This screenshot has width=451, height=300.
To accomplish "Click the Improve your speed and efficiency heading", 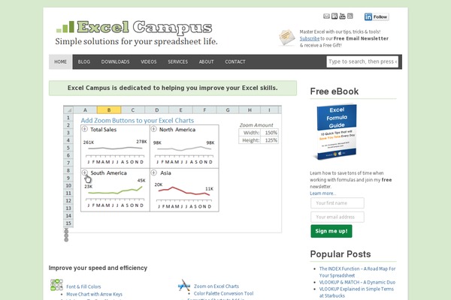I will pos(98,268).
